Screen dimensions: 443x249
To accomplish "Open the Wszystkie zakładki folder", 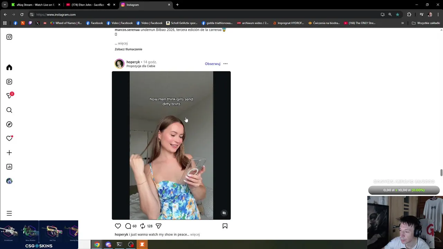I will click(426, 23).
